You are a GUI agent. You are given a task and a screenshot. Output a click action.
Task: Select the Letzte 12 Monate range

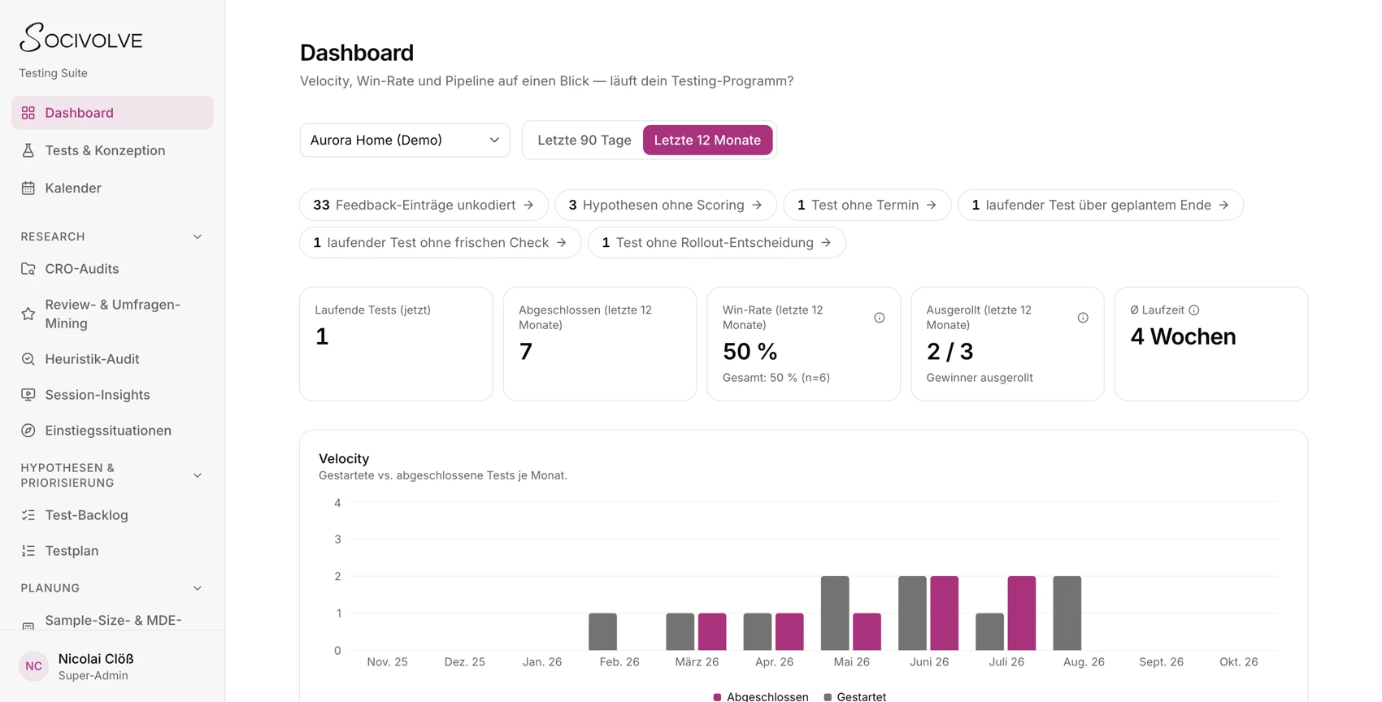click(707, 140)
